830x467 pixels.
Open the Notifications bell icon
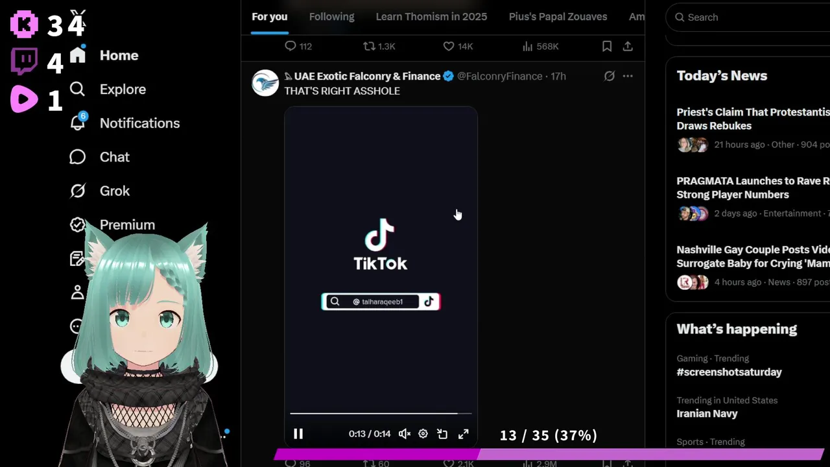coord(78,123)
